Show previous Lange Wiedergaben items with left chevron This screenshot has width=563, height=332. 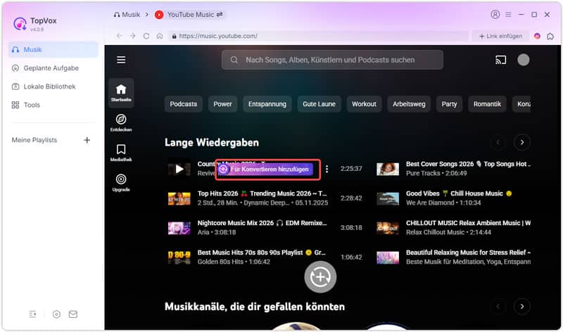point(498,143)
